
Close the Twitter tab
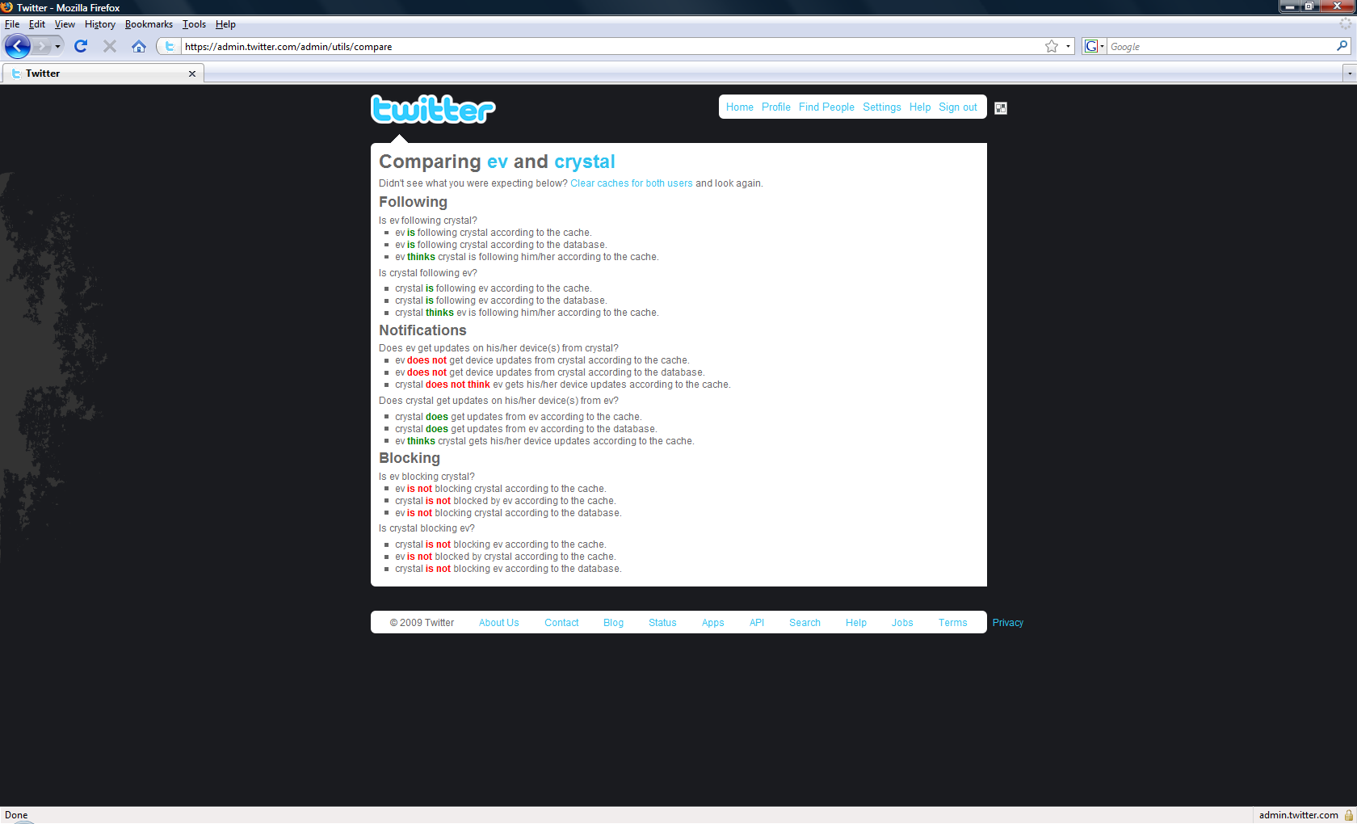coord(192,74)
